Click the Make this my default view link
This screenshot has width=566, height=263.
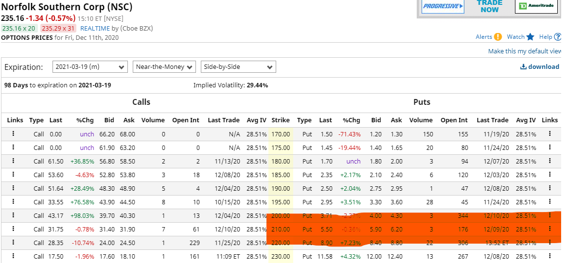[x=524, y=51]
